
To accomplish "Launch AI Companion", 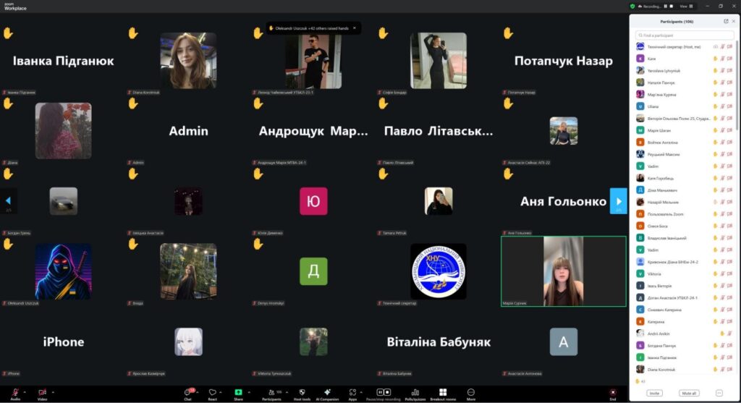I will click(327, 393).
